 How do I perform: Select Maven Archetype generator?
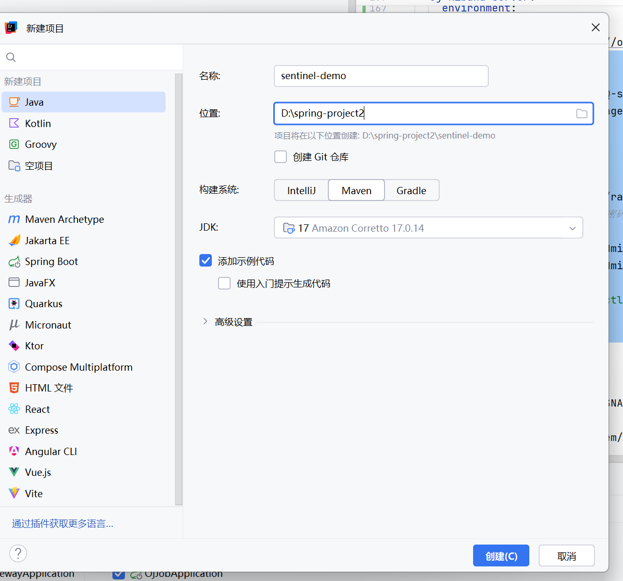point(83,219)
